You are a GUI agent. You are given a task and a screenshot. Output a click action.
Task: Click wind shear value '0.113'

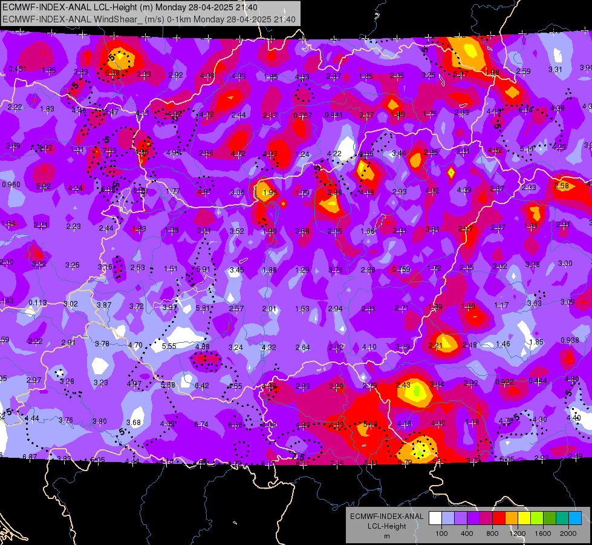(37, 303)
